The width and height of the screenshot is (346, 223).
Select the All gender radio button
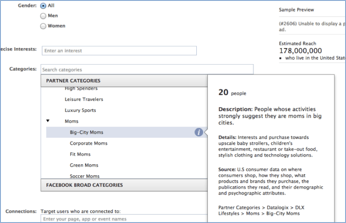pyautogui.click(x=43, y=6)
